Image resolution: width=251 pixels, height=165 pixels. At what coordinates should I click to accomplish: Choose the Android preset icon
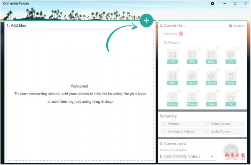point(172,99)
